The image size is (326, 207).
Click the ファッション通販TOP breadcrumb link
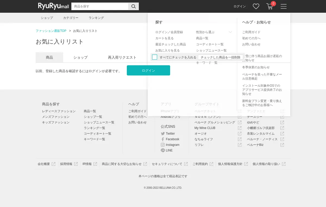click(x=51, y=31)
